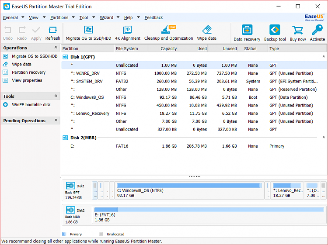Open the Tool menu
328x245 pixels.
point(84,17)
